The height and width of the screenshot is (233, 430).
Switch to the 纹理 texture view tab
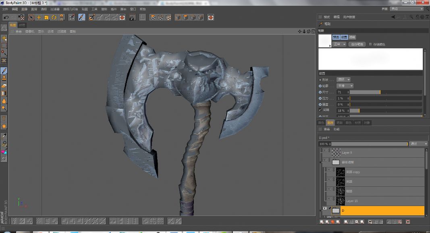22,25
